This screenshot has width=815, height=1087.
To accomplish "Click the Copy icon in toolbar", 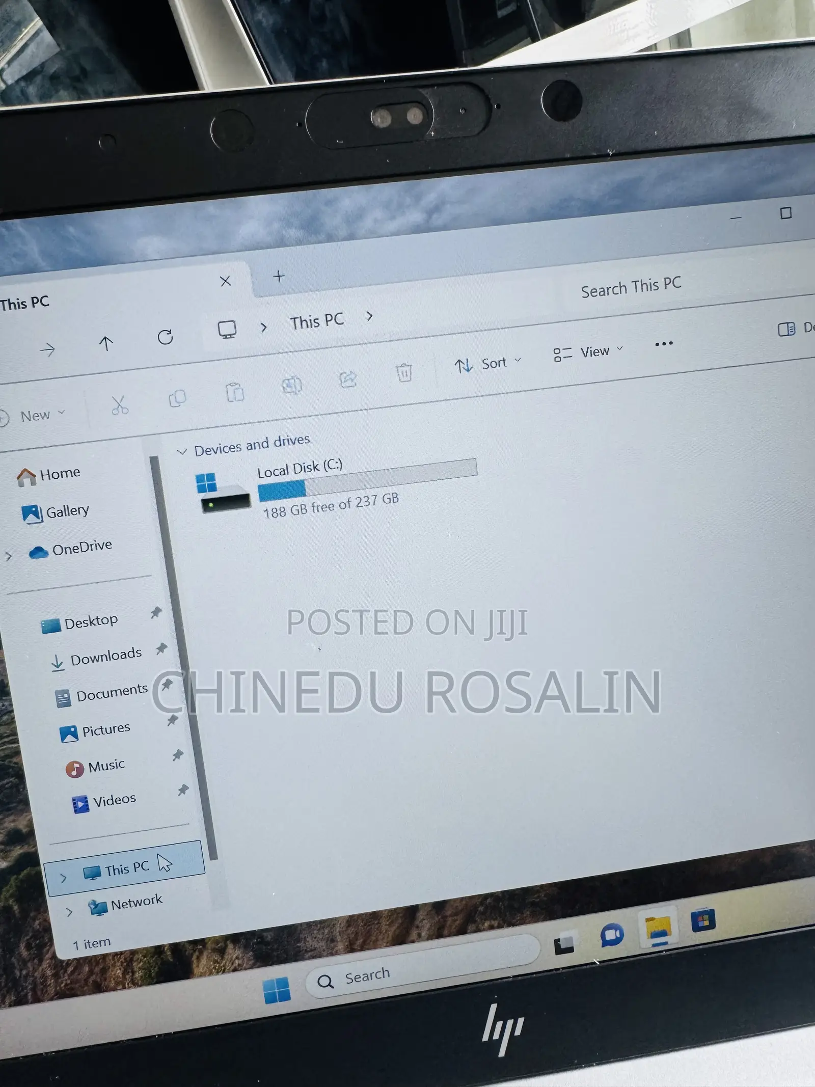I will (x=177, y=398).
